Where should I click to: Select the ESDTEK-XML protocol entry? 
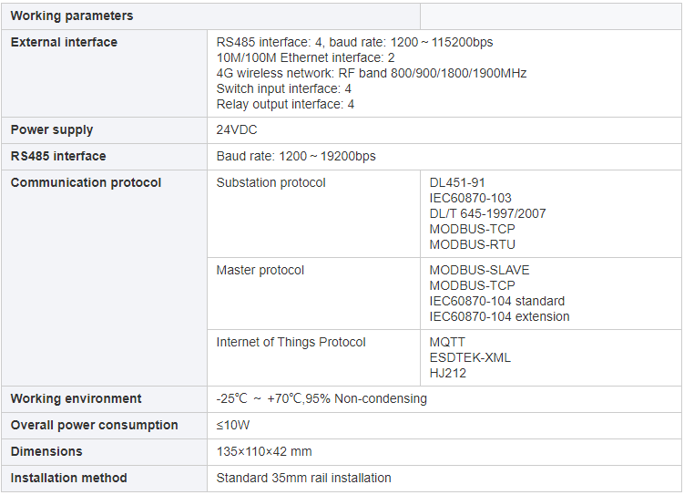click(x=470, y=357)
